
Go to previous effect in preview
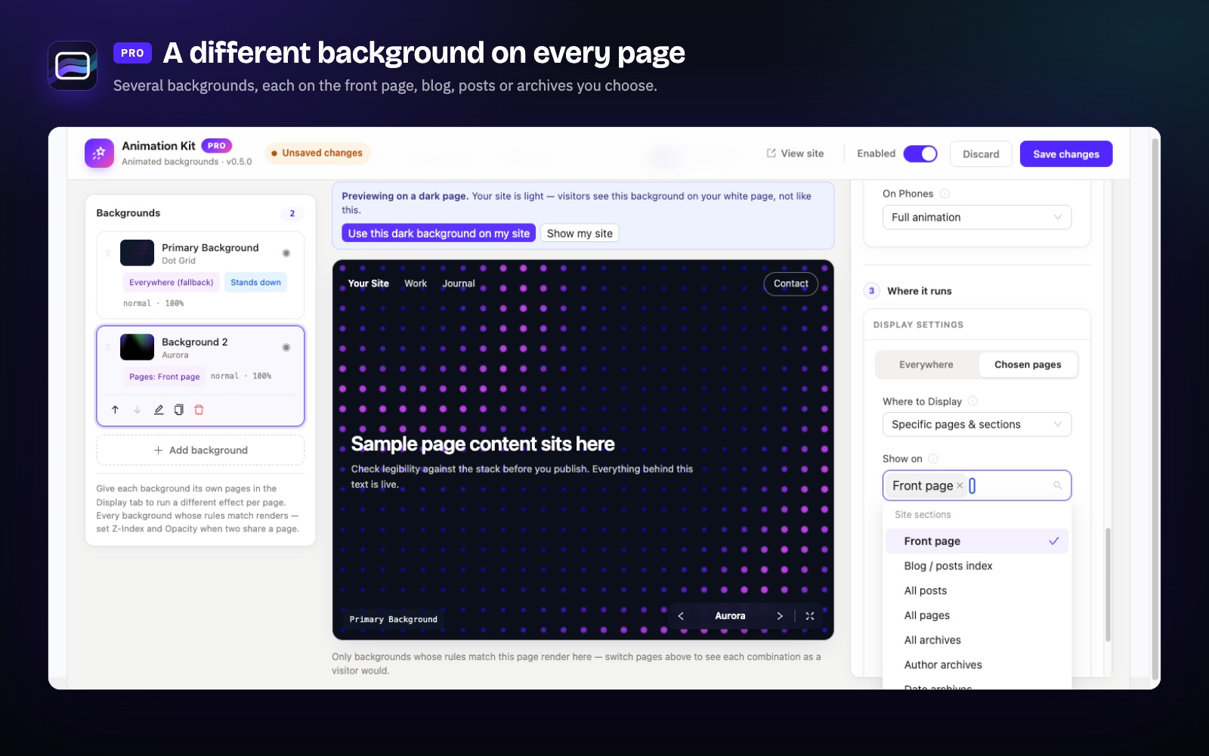681,616
